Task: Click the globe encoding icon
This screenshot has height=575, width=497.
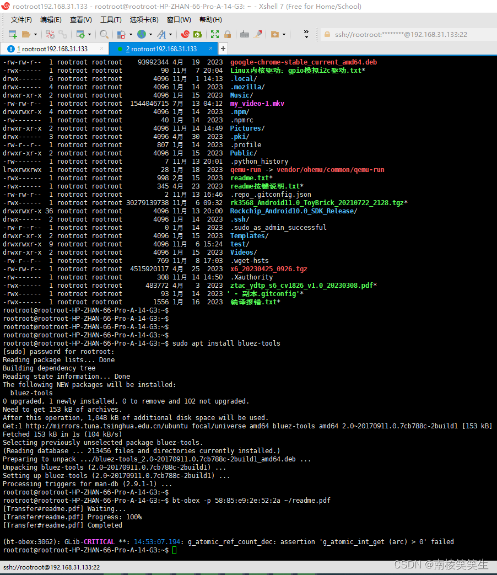Action: 142,34
